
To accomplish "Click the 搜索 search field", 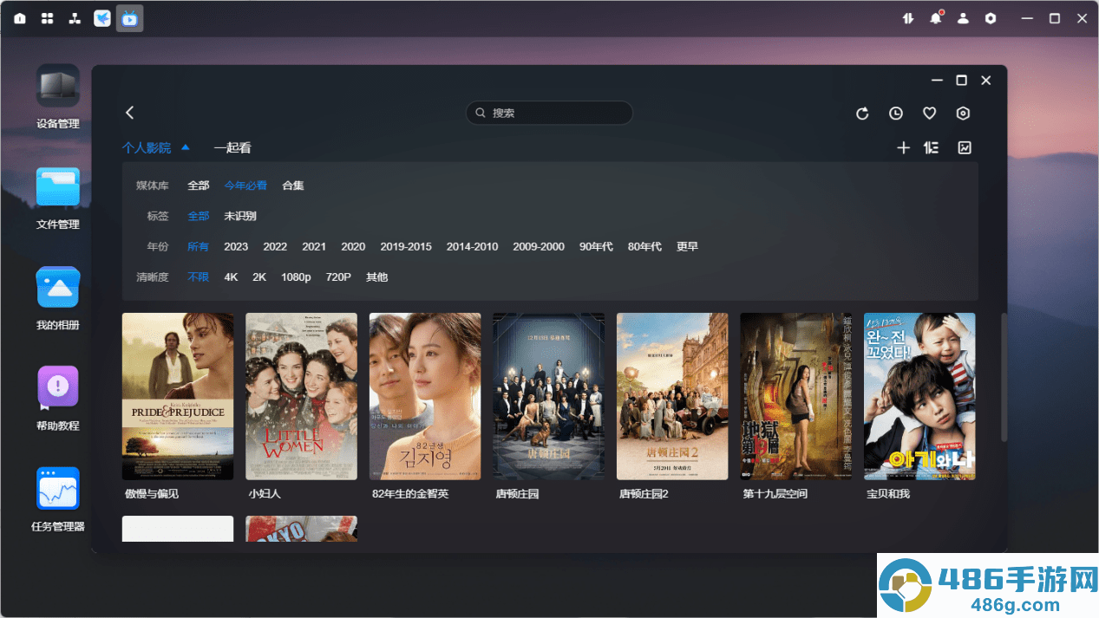I will point(549,113).
